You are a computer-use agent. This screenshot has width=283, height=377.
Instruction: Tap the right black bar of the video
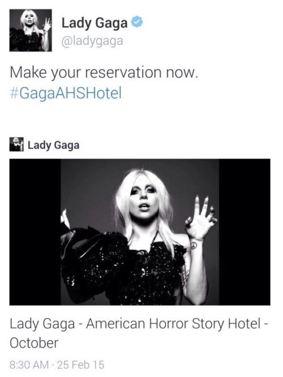(245, 232)
